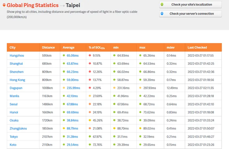
Task: Click the mdev column header
Action: click(171, 47)
